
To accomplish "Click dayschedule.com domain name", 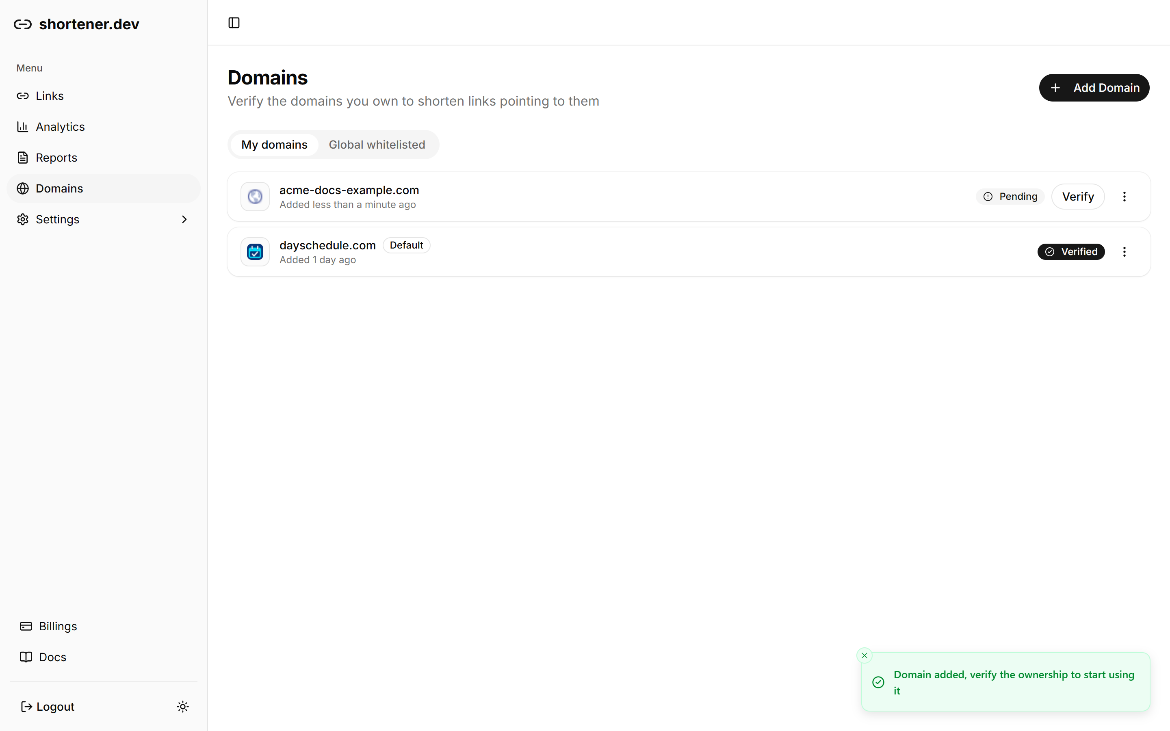I will point(327,245).
